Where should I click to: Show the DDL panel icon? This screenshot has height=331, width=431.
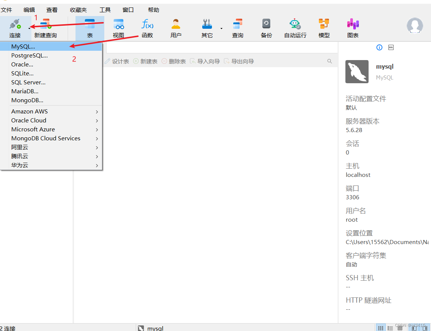[391, 47]
